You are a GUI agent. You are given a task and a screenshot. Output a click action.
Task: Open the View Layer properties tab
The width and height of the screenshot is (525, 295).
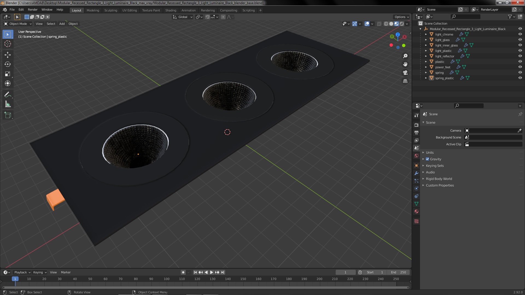[416, 140]
